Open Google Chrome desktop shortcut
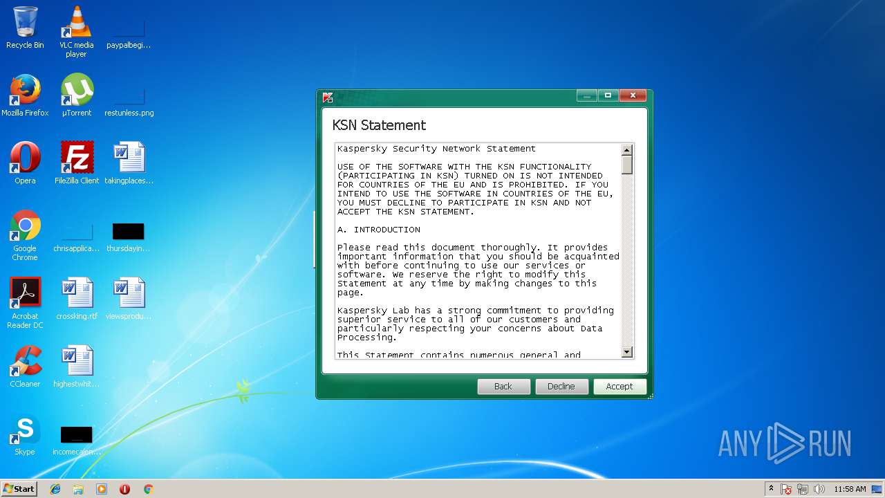The height and width of the screenshot is (498, 885). point(25,235)
